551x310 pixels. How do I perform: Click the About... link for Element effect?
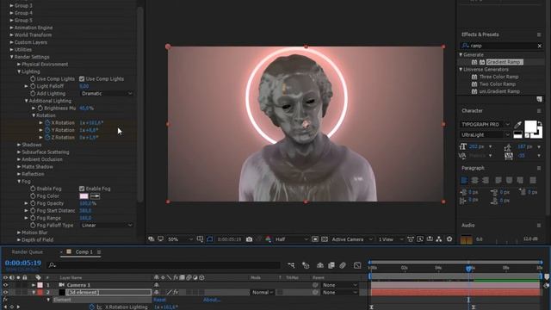coord(212,300)
